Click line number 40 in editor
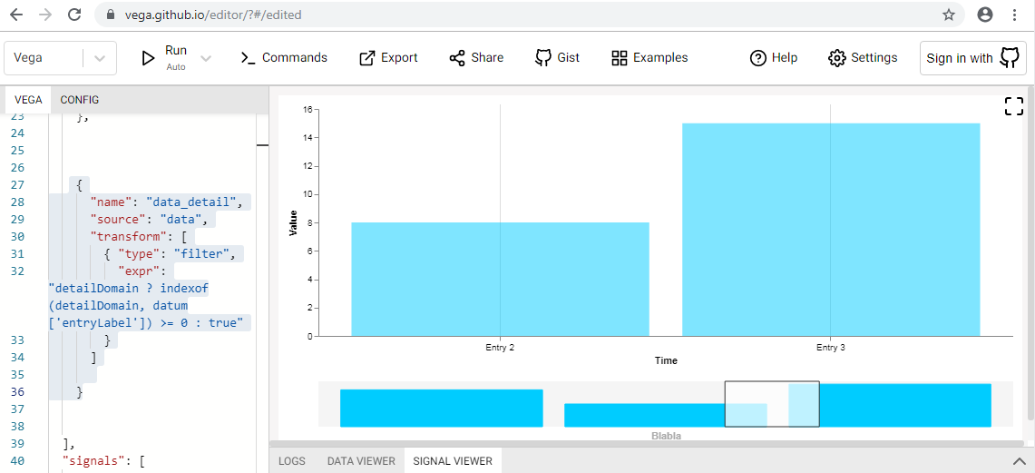Viewport: 1035px width, 473px height. (17, 460)
